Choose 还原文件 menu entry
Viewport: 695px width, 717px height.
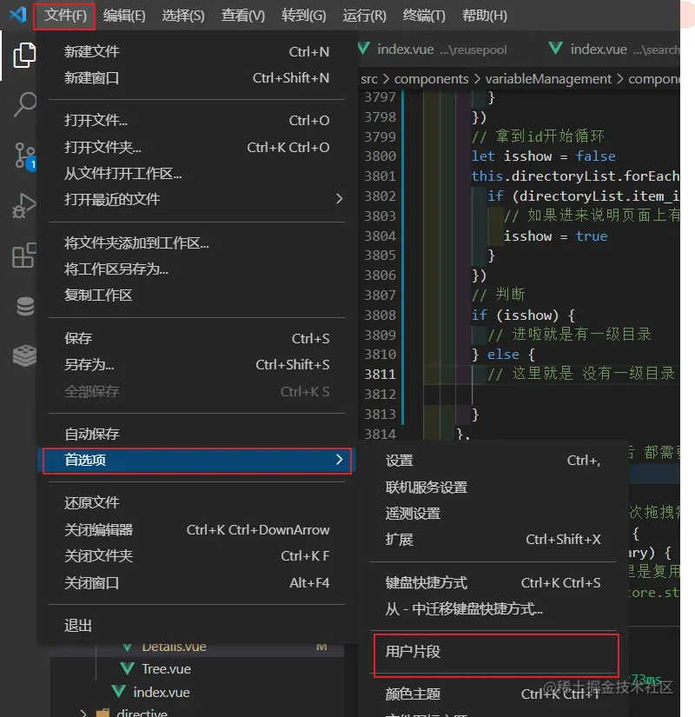[196, 503]
